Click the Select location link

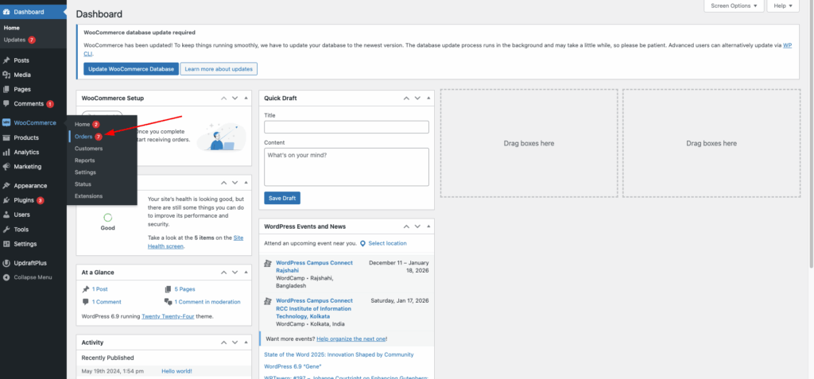tap(387, 243)
